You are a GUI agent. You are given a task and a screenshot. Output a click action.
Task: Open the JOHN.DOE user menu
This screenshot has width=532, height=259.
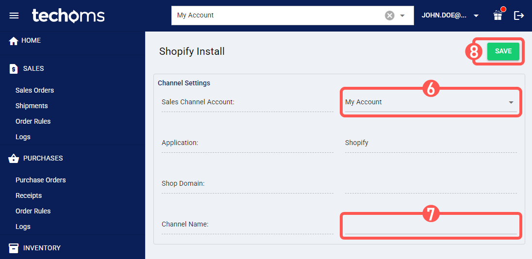point(450,16)
